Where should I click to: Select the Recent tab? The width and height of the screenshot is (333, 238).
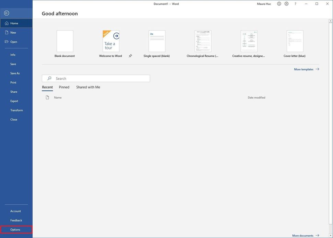[x=47, y=87]
